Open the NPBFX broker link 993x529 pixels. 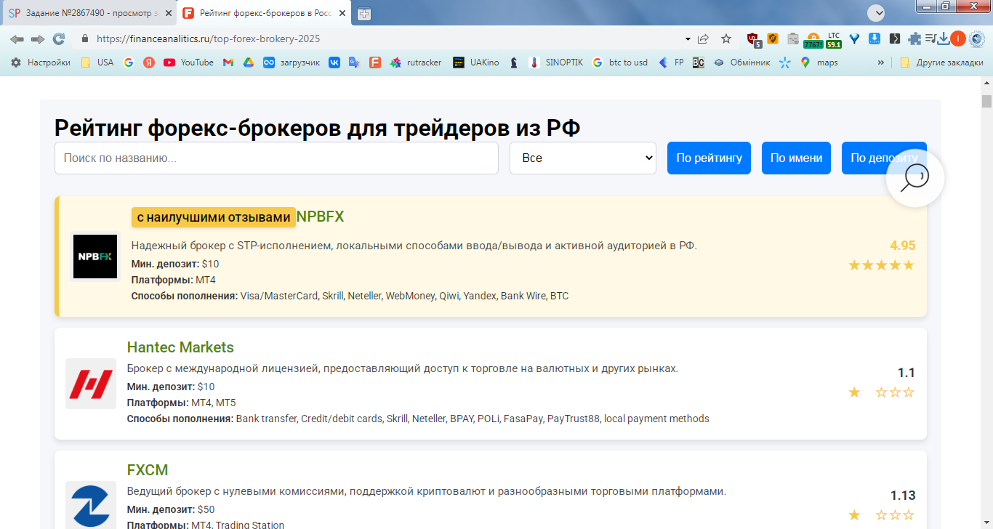click(x=320, y=217)
